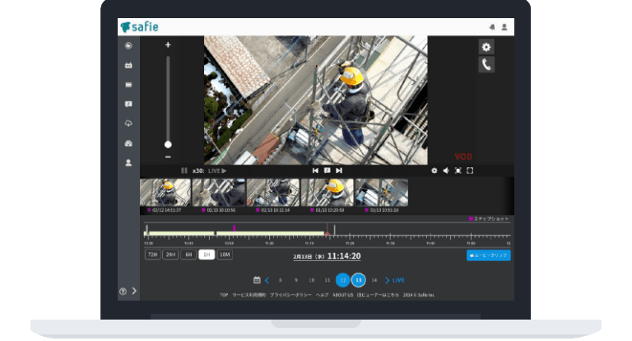The image size is (632, 341).
Task: Zoom out with the minus button
Action: pos(168,157)
